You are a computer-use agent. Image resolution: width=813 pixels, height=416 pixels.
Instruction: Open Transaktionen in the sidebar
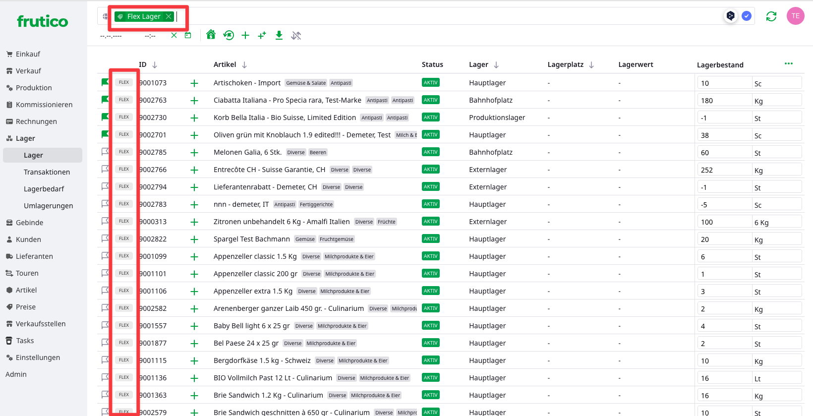click(x=47, y=172)
